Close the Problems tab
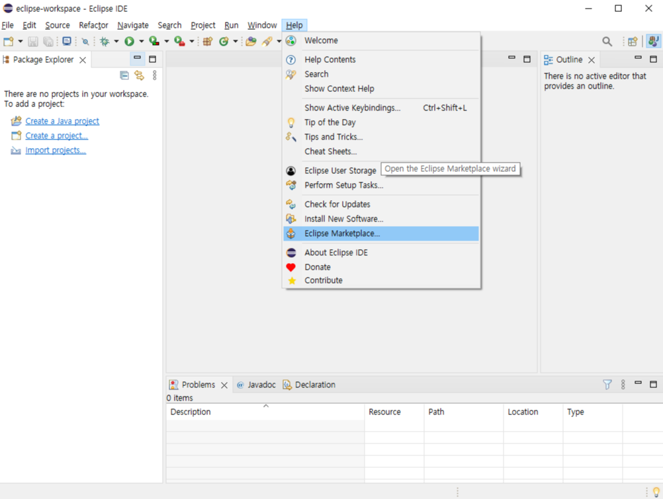 224,385
